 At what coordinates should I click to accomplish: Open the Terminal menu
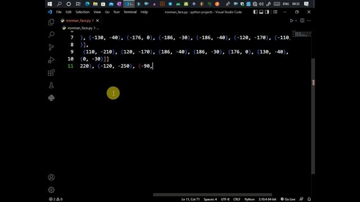(130, 12)
